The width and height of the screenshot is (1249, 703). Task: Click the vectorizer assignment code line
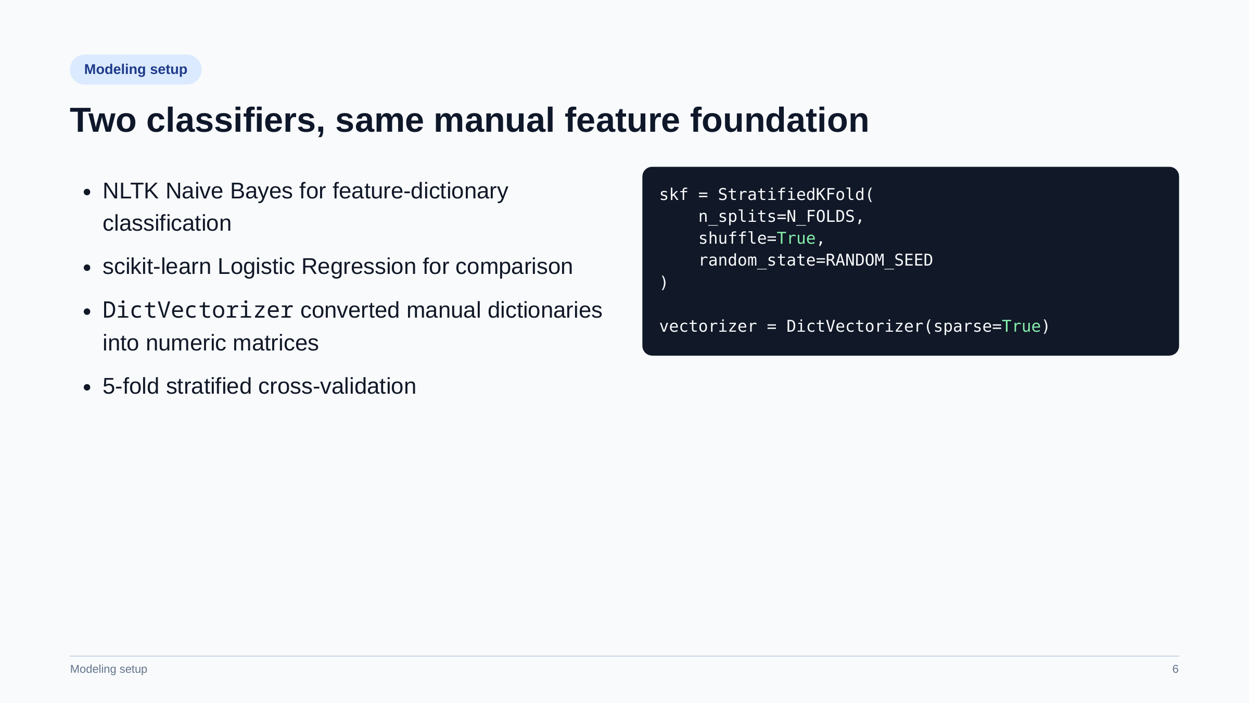pyautogui.click(x=854, y=326)
